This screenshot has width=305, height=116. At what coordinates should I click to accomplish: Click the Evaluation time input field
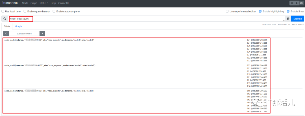[24, 34]
